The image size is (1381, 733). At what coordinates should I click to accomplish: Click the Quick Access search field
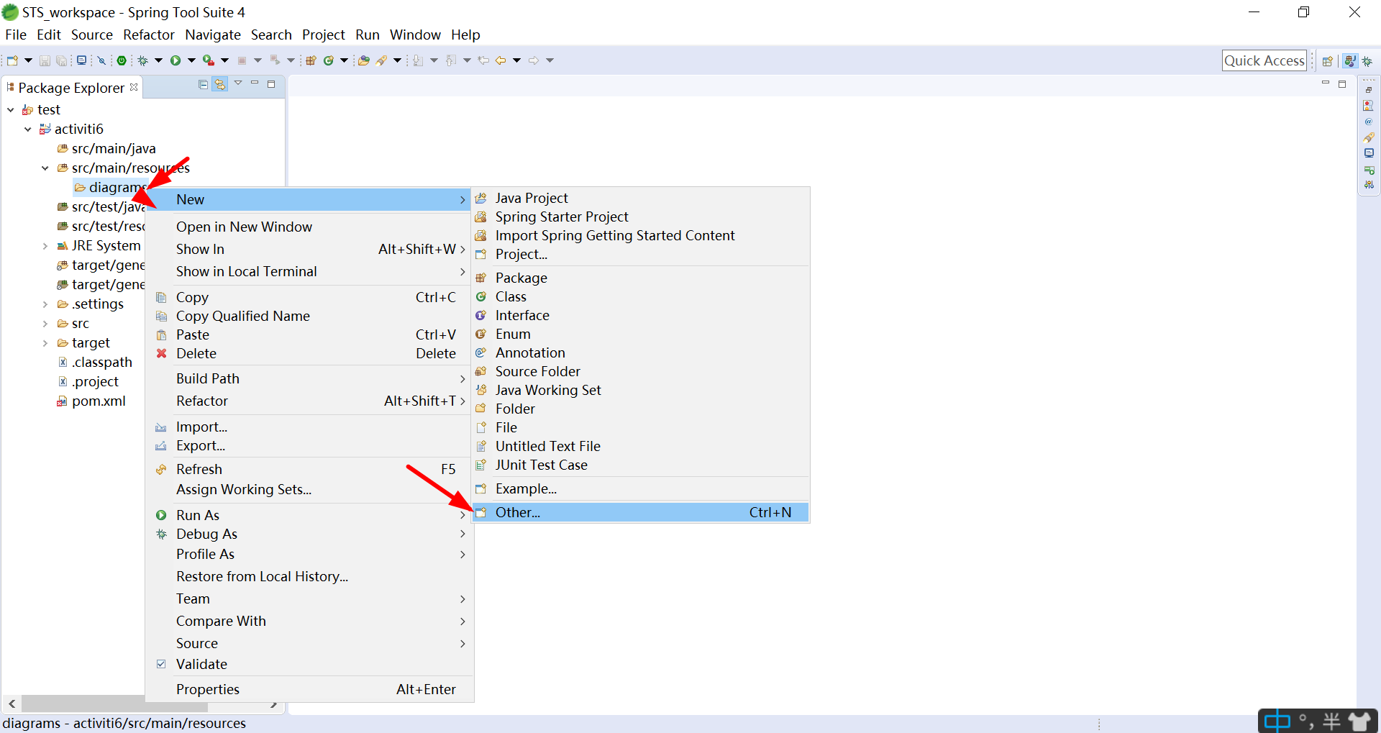click(1264, 60)
